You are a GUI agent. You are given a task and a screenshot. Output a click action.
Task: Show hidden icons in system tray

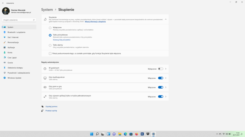click(x=217, y=134)
